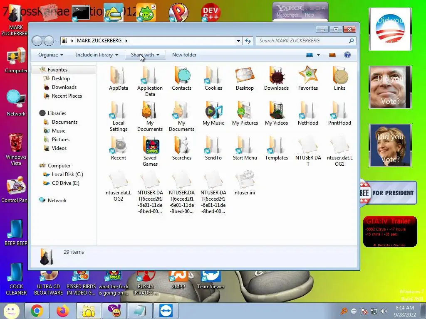This screenshot has width=426, height=319.
Task: Open the SendTo folder
Action: (213, 148)
